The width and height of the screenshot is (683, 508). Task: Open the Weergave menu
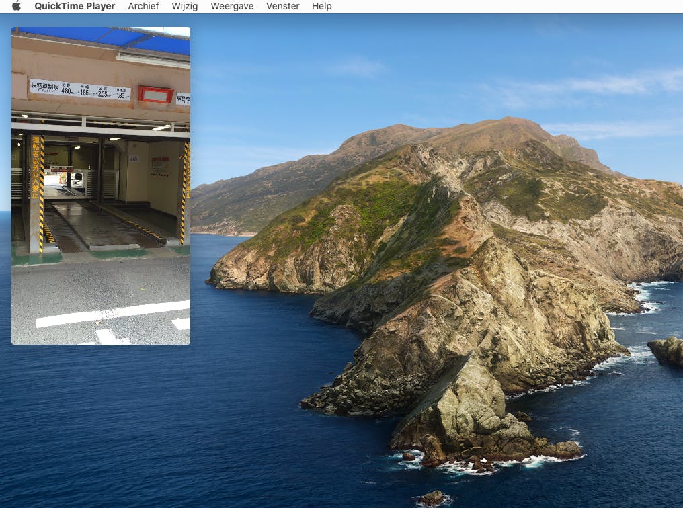(x=232, y=6)
